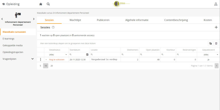The height and width of the screenshot is (110, 220).
Task: Click search icon in Open plaatsen filter
Action: (141, 54)
